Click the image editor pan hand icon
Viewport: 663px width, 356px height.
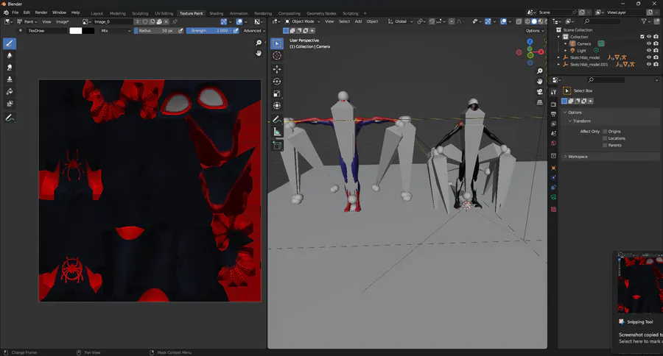pyautogui.click(x=259, y=53)
